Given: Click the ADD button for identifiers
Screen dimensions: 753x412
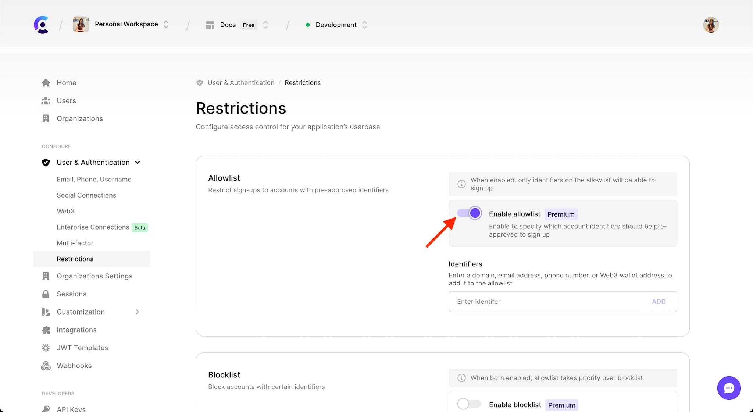Looking at the screenshot, I should (x=659, y=301).
